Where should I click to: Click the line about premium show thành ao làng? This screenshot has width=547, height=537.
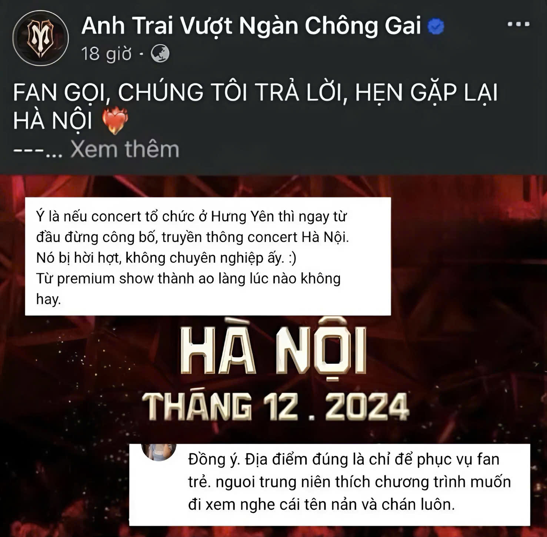click(x=188, y=278)
